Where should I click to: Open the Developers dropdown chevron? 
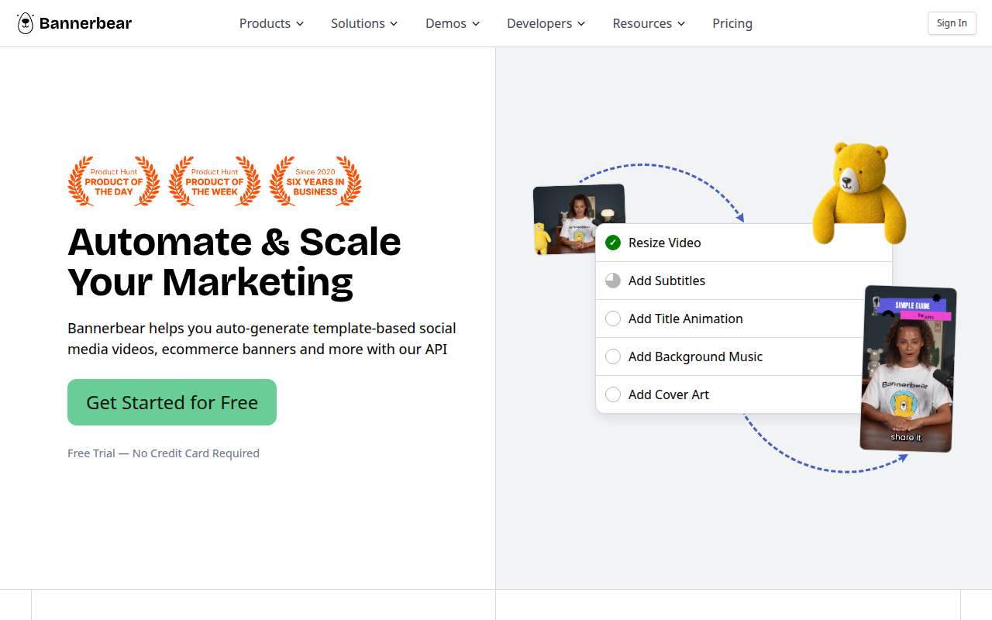pyautogui.click(x=581, y=24)
